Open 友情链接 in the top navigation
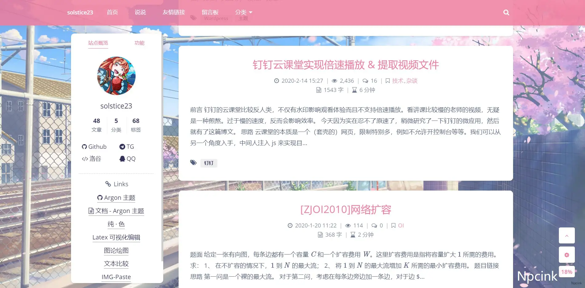Viewport: 585px width, 288px height. tap(174, 12)
